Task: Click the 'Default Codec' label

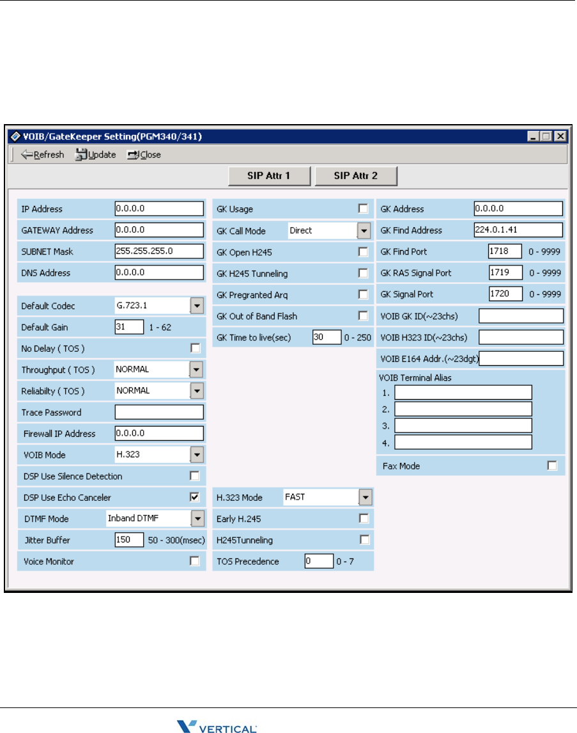Action: pyautogui.click(x=48, y=306)
